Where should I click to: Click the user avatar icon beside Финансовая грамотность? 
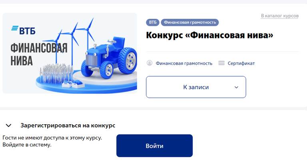pyautogui.click(x=150, y=63)
